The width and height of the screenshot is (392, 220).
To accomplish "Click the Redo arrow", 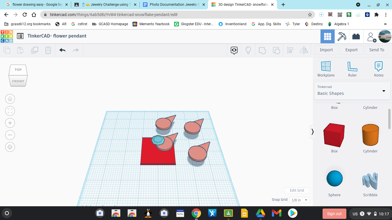I will pyautogui.click(x=76, y=50).
